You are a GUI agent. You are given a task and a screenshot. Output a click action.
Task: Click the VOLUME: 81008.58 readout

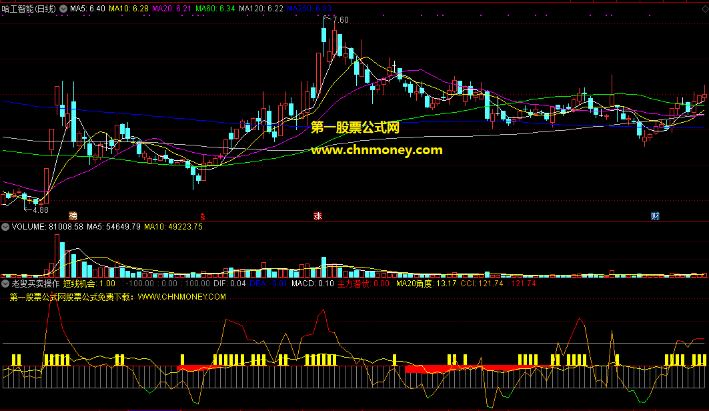[x=47, y=227]
